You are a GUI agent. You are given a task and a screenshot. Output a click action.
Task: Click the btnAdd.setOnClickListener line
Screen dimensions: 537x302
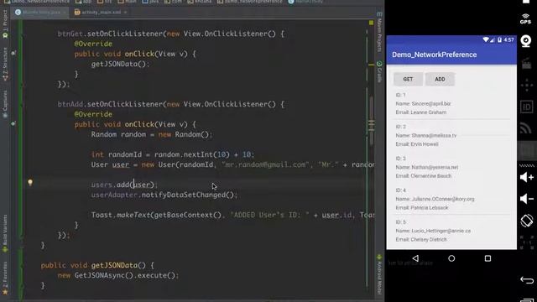(x=170, y=104)
